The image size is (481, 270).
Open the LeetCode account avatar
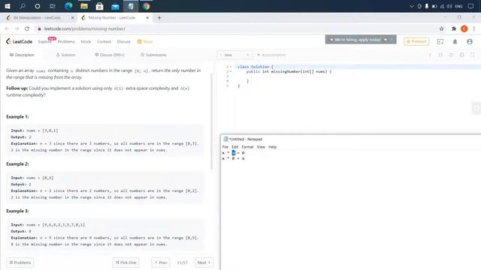[470, 42]
